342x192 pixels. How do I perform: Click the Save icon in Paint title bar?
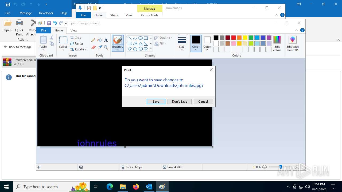49,23
